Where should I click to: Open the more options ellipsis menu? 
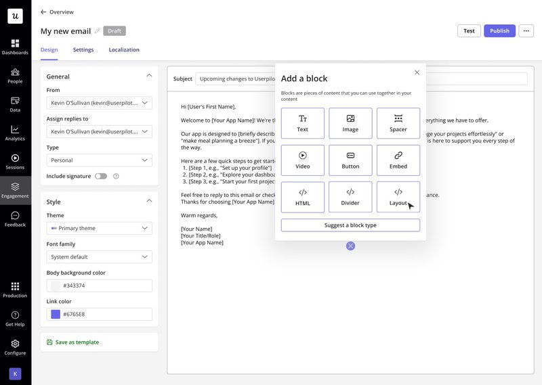(526, 30)
